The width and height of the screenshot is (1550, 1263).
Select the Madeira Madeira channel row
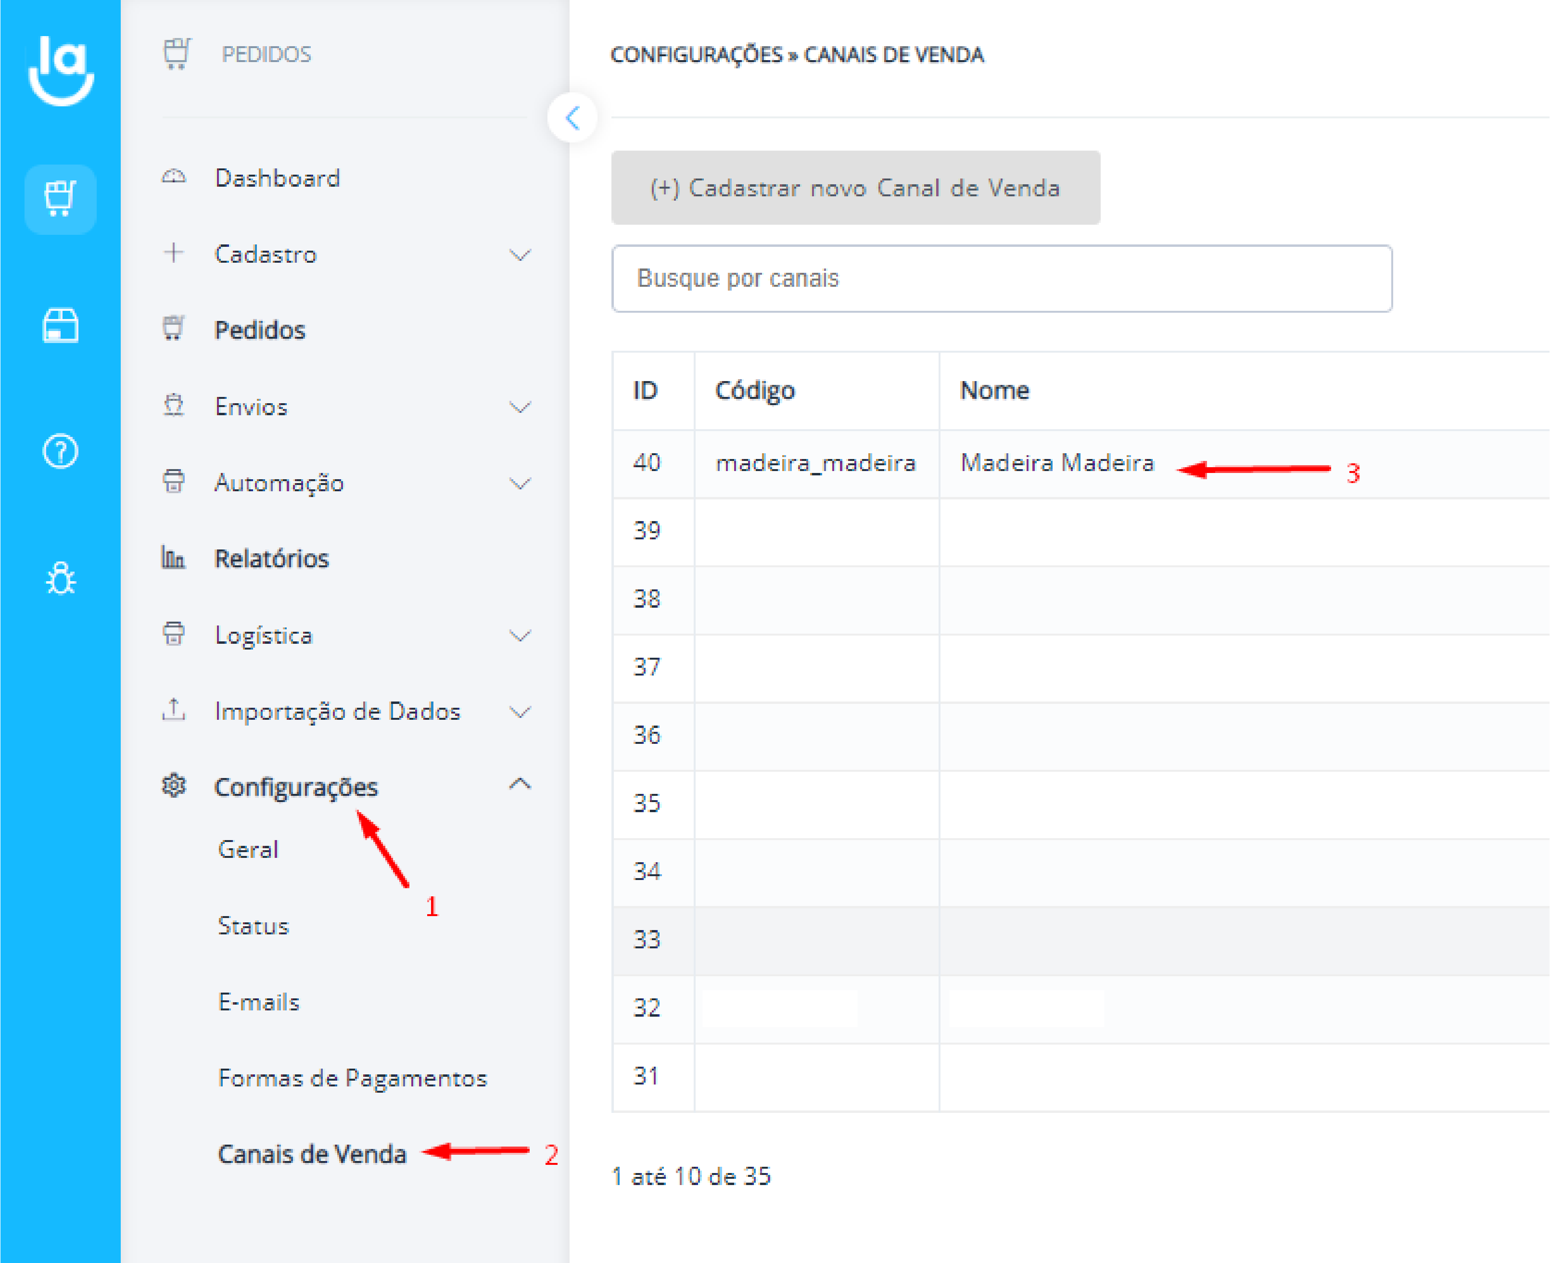pos(1057,463)
